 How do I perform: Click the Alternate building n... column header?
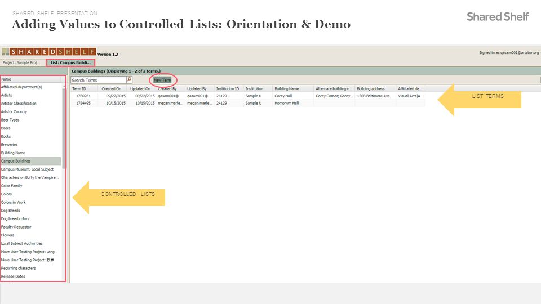334,88
